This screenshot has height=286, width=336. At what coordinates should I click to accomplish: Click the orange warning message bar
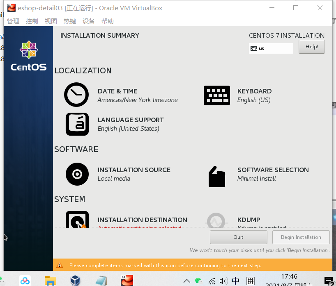point(192,265)
